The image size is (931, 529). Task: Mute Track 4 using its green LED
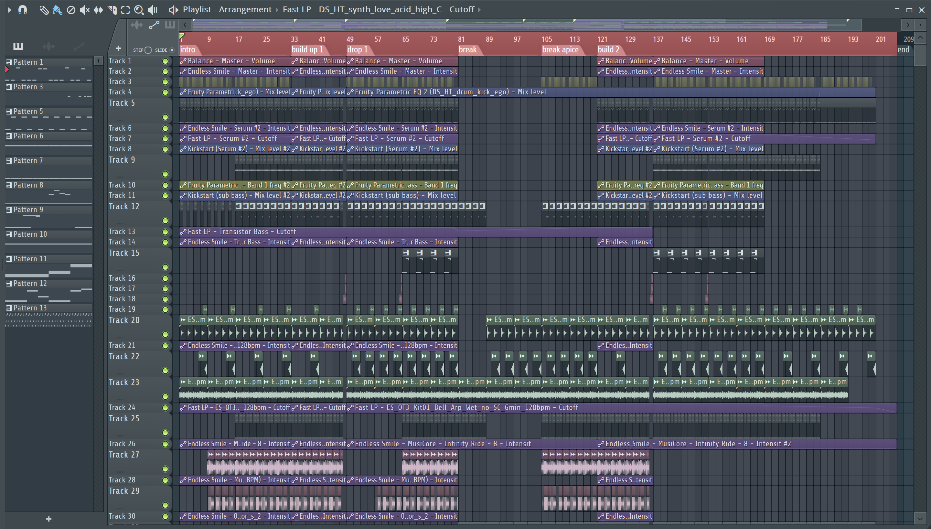[165, 92]
